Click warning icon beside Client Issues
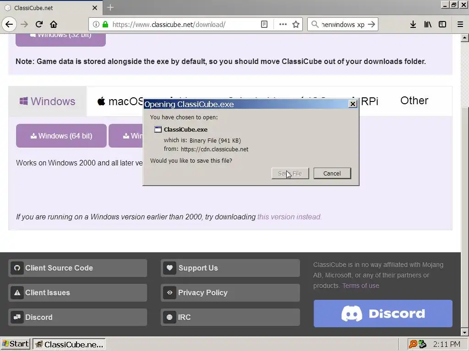 pyautogui.click(x=17, y=292)
